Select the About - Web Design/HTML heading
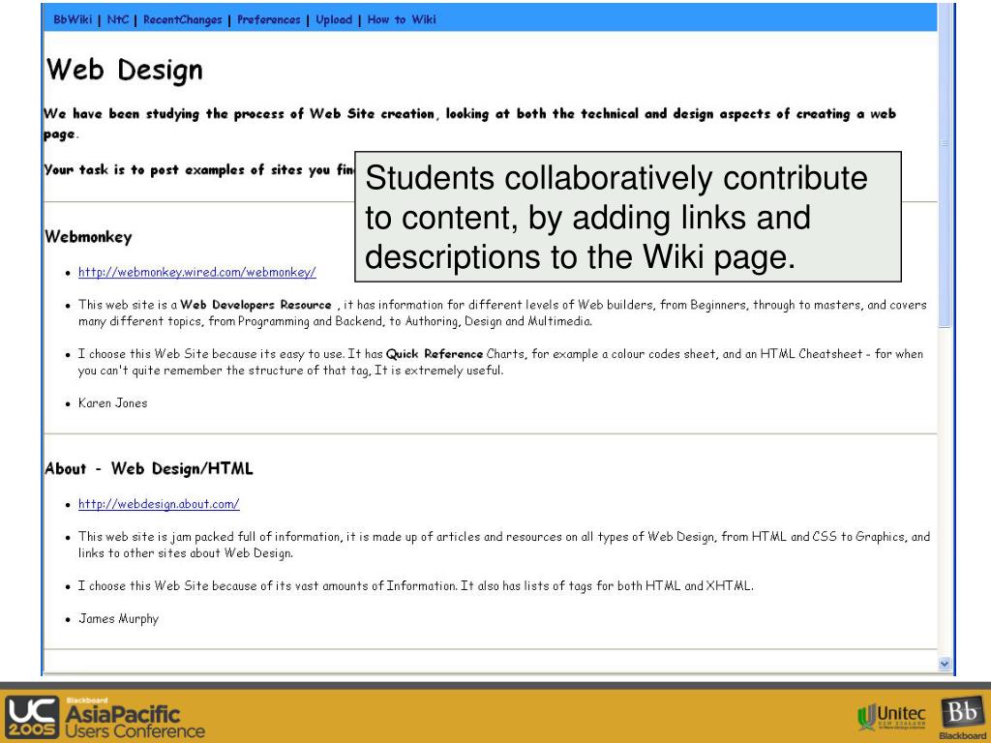This screenshot has width=991, height=743. 149,469
